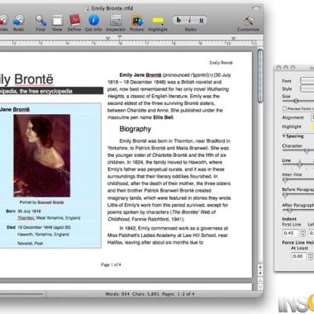Click the Emily Brontë page header text
The height and width of the screenshot is (314, 314).
[221, 63]
